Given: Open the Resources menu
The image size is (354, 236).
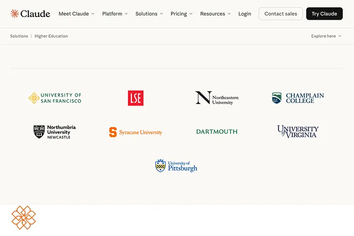Looking at the screenshot, I should click(216, 14).
